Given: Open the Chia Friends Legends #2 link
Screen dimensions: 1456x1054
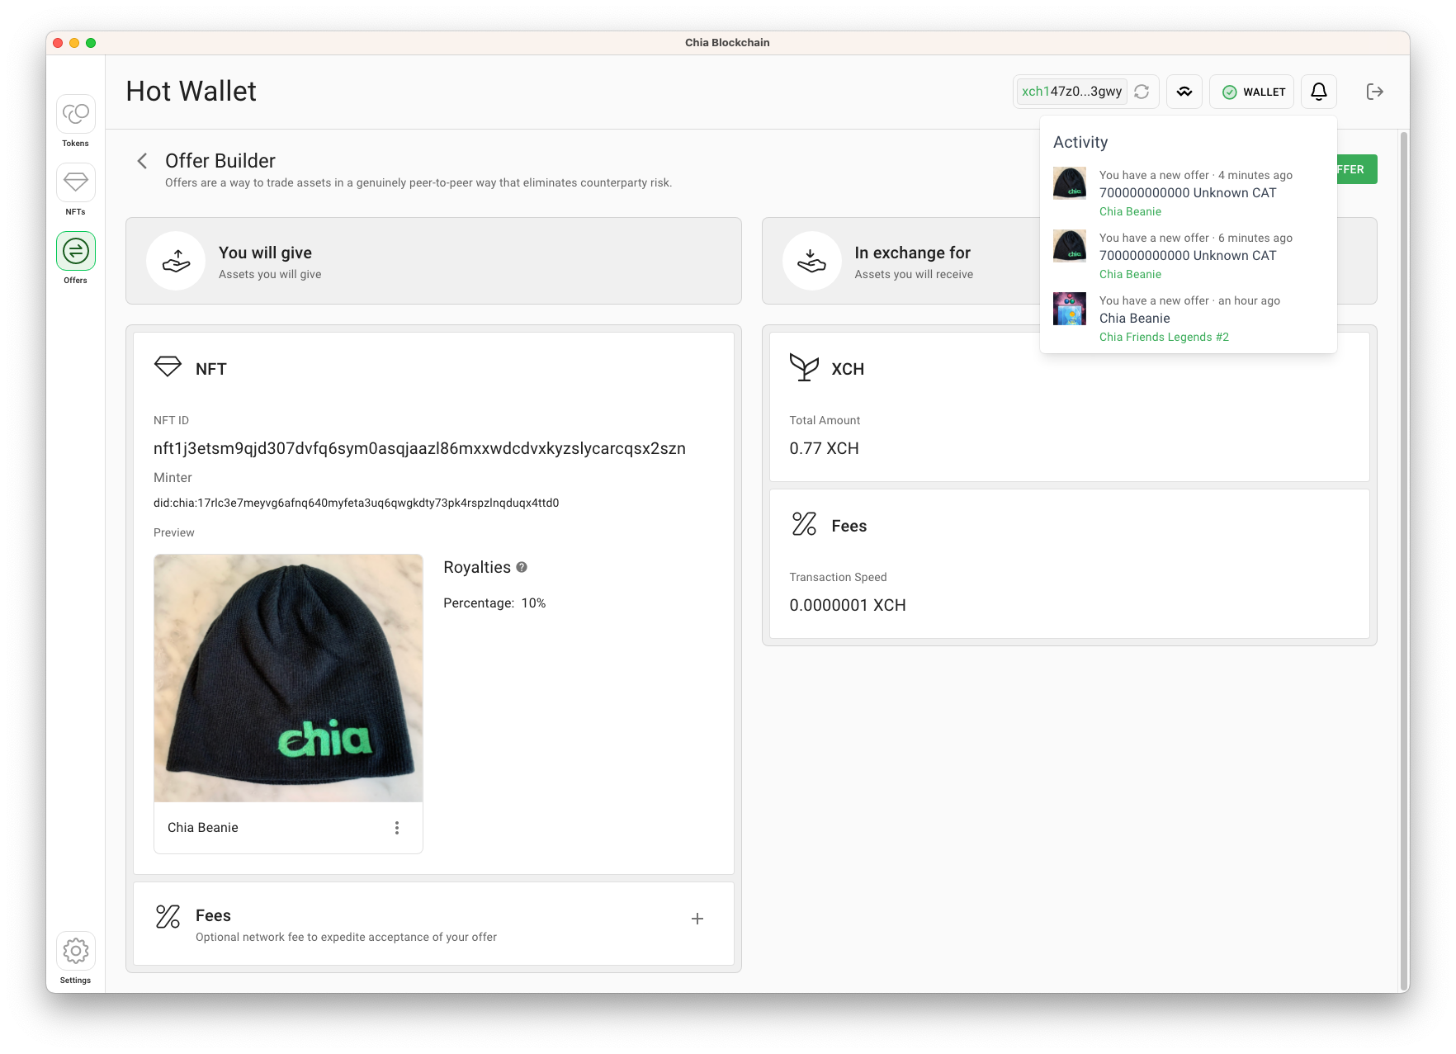Looking at the screenshot, I should point(1164,337).
